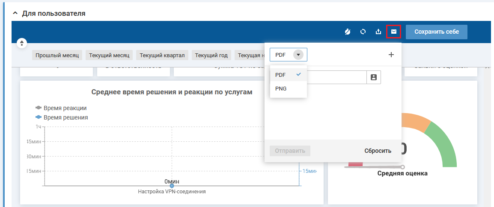
Task: Open the contact picker icon beside input
Action: coord(374,77)
